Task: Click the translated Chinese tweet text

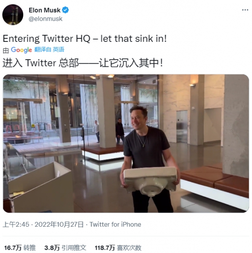Action: [x=82, y=63]
